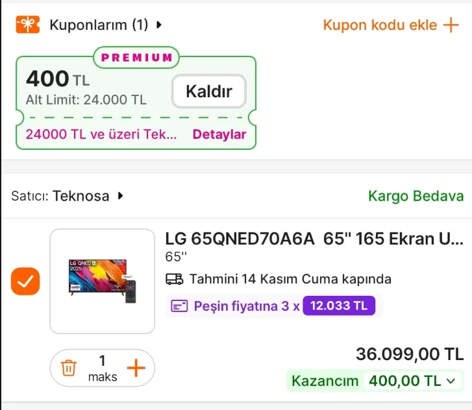Click the Kargo Bedava label
Viewport: 472px width, 410px height.
pos(416,196)
